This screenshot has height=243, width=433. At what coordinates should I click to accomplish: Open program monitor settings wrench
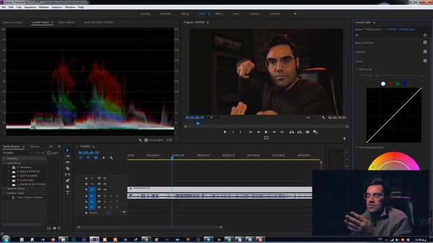pyautogui.click(x=323, y=117)
